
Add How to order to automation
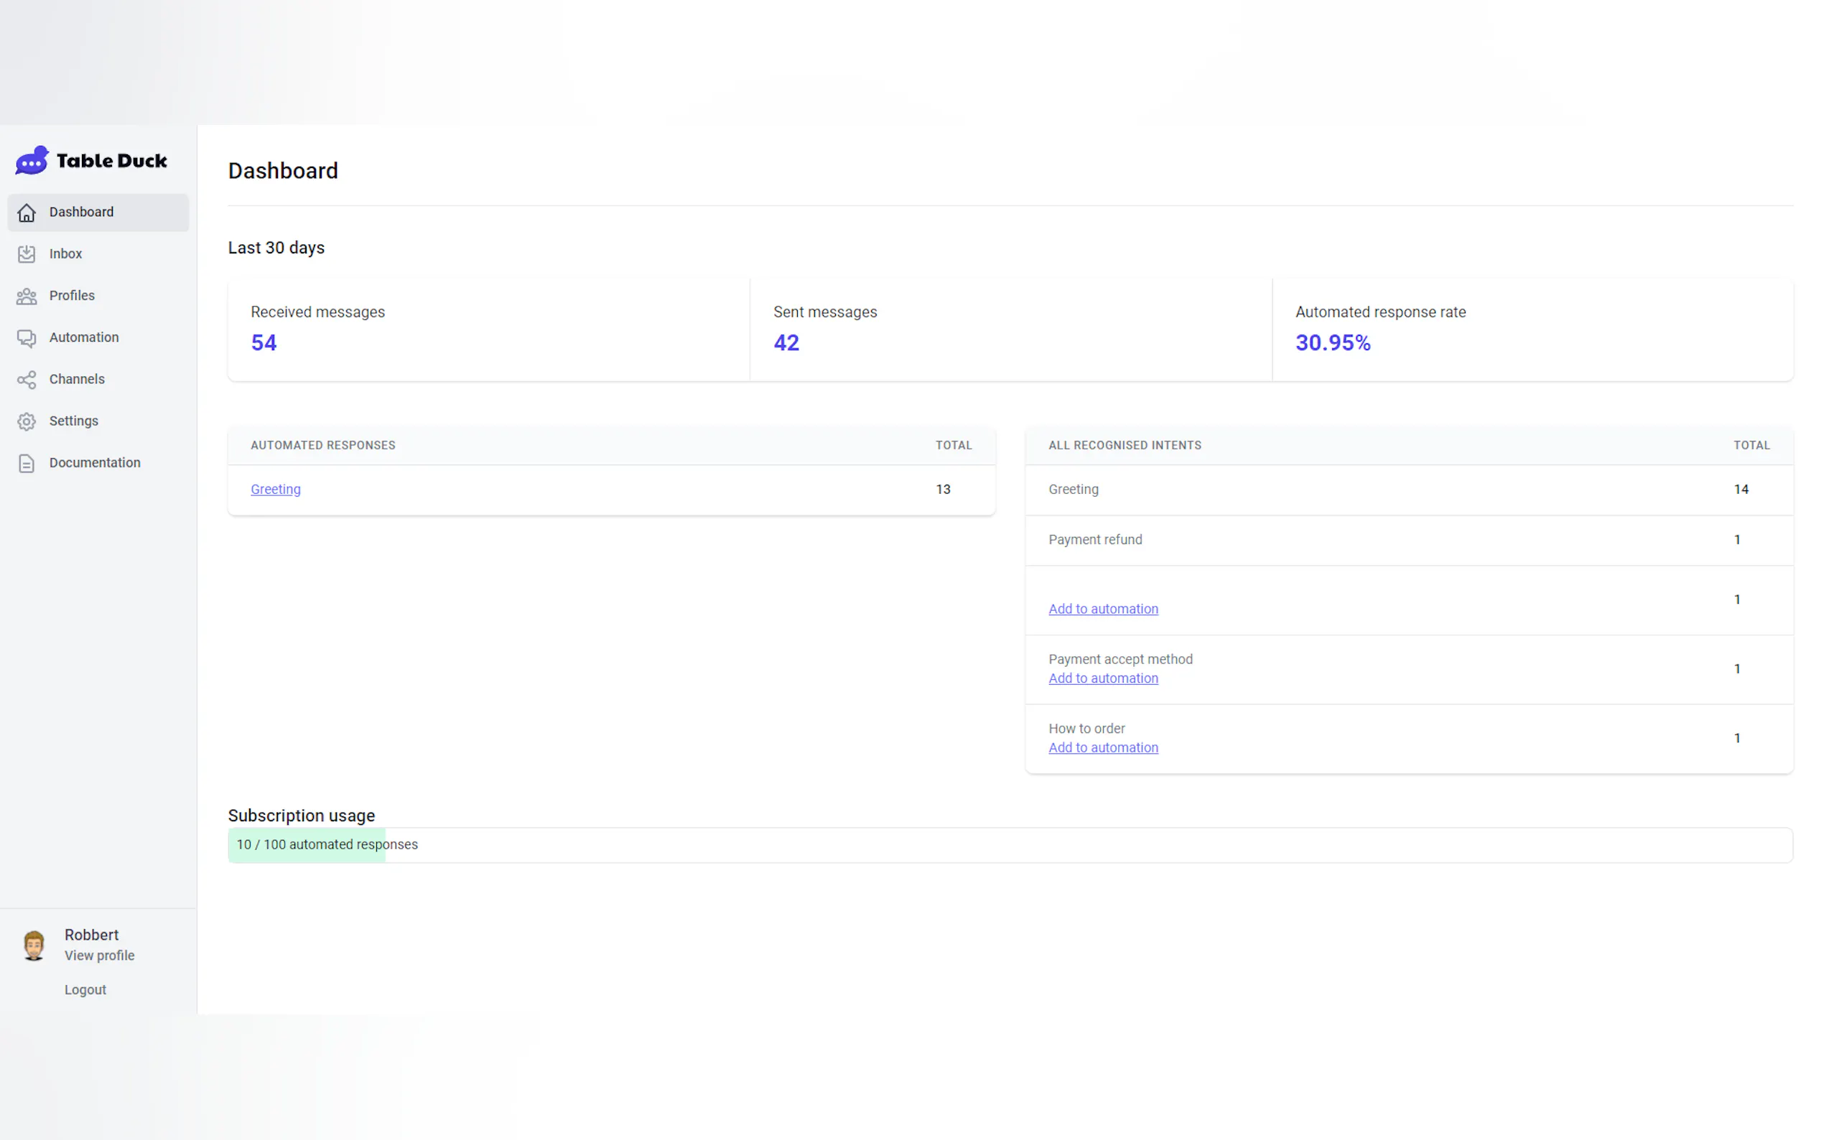tap(1102, 748)
